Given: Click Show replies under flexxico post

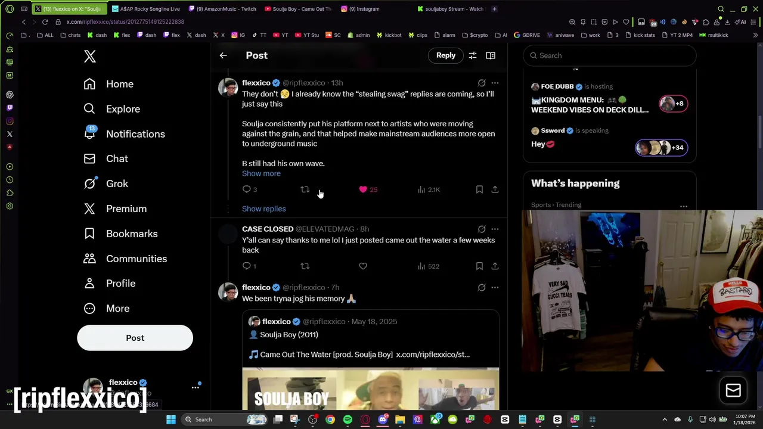Looking at the screenshot, I should (x=263, y=209).
